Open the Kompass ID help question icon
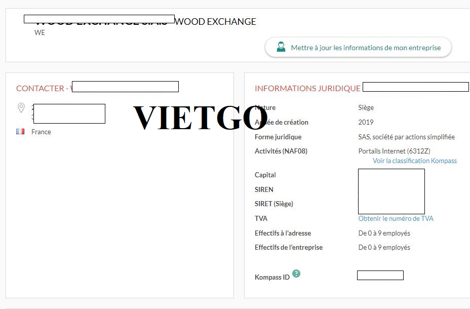The image size is (470, 309). tap(296, 274)
